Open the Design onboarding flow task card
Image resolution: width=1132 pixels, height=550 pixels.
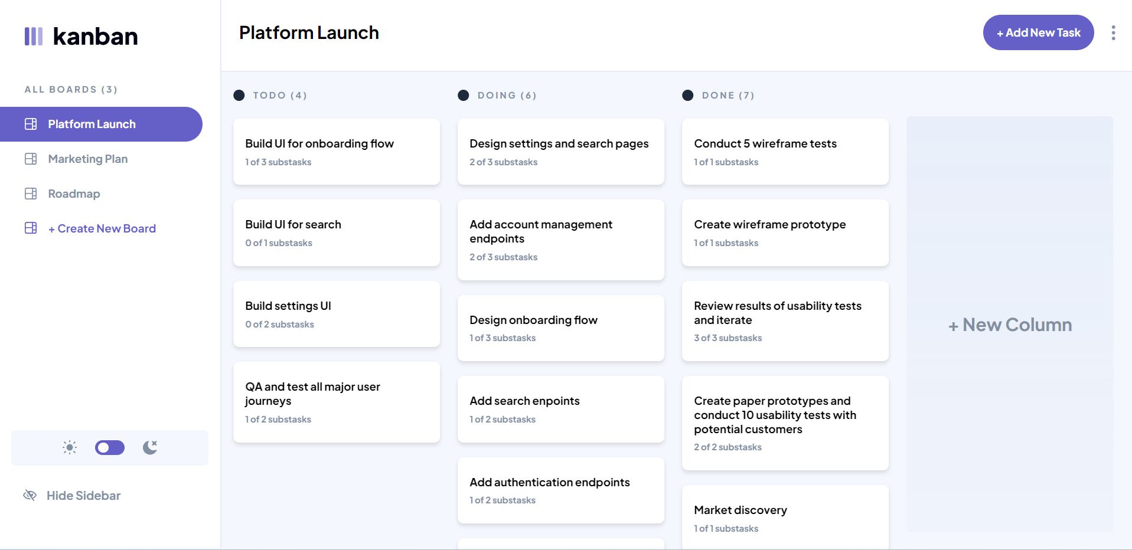click(x=561, y=328)
